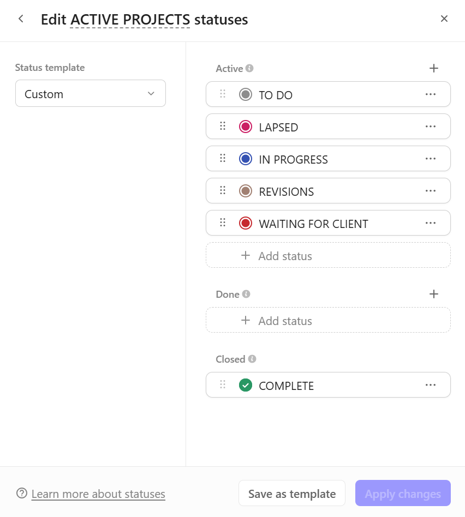Open the three-dot menu for IN PROGRESS
This screenshot has width=465, height=517.
(x=431, y=159)
